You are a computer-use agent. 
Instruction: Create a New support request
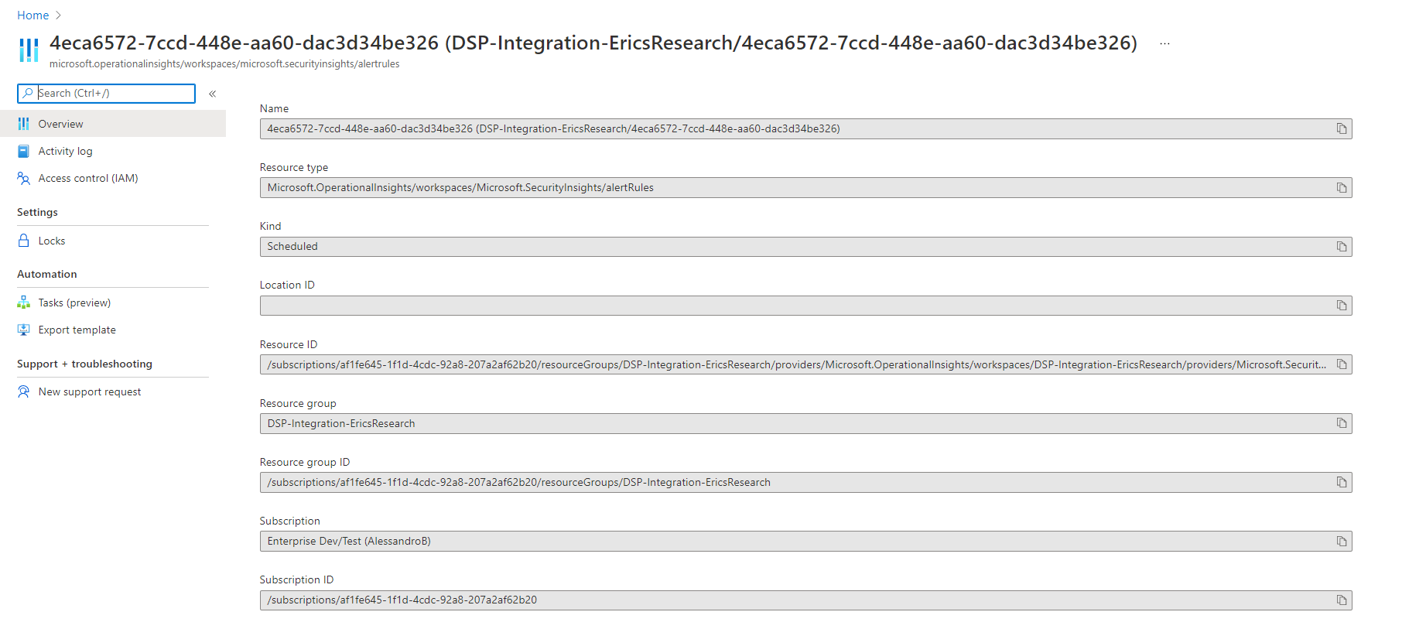coord(89,391)
